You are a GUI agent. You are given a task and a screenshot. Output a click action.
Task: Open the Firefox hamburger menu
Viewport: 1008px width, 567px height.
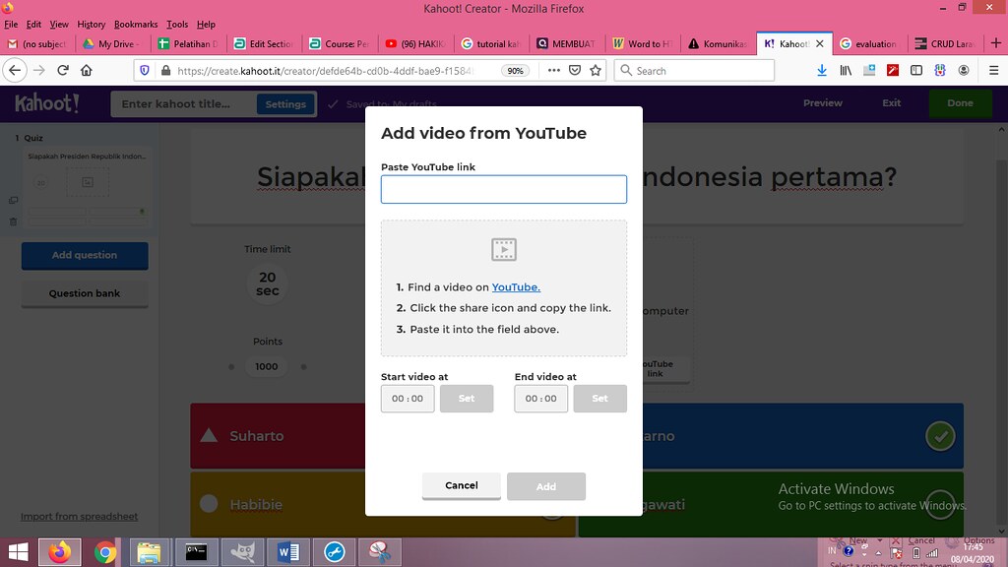point(993,70)
